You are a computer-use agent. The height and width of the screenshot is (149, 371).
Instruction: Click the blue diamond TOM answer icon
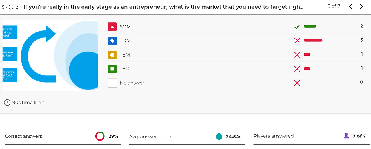(x=112, y=41)
